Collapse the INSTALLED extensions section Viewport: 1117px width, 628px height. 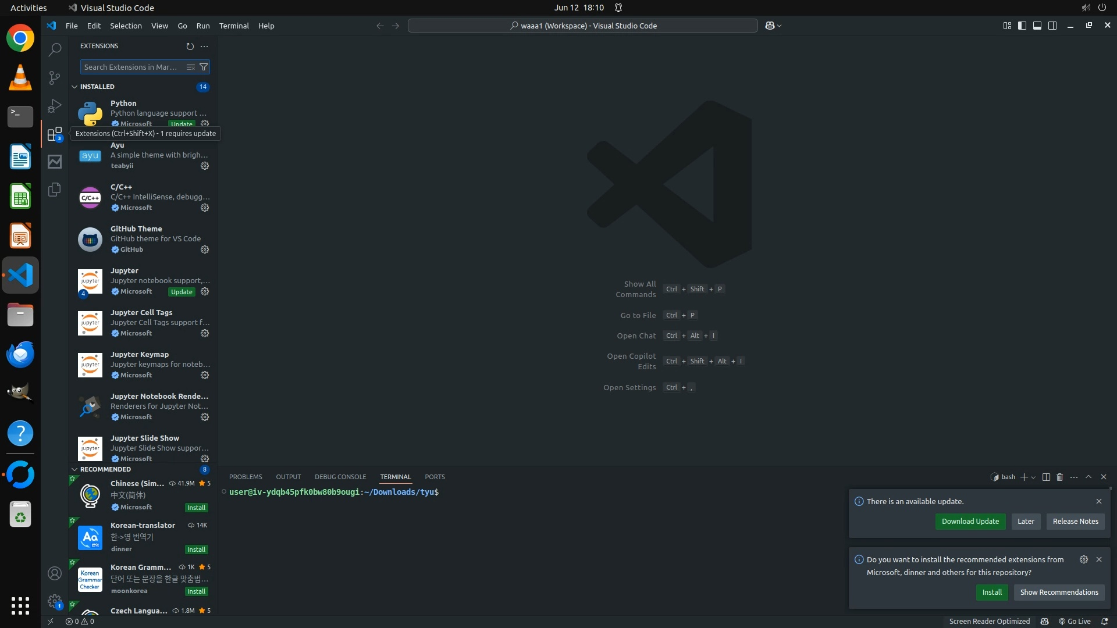[x=74, y=87]
